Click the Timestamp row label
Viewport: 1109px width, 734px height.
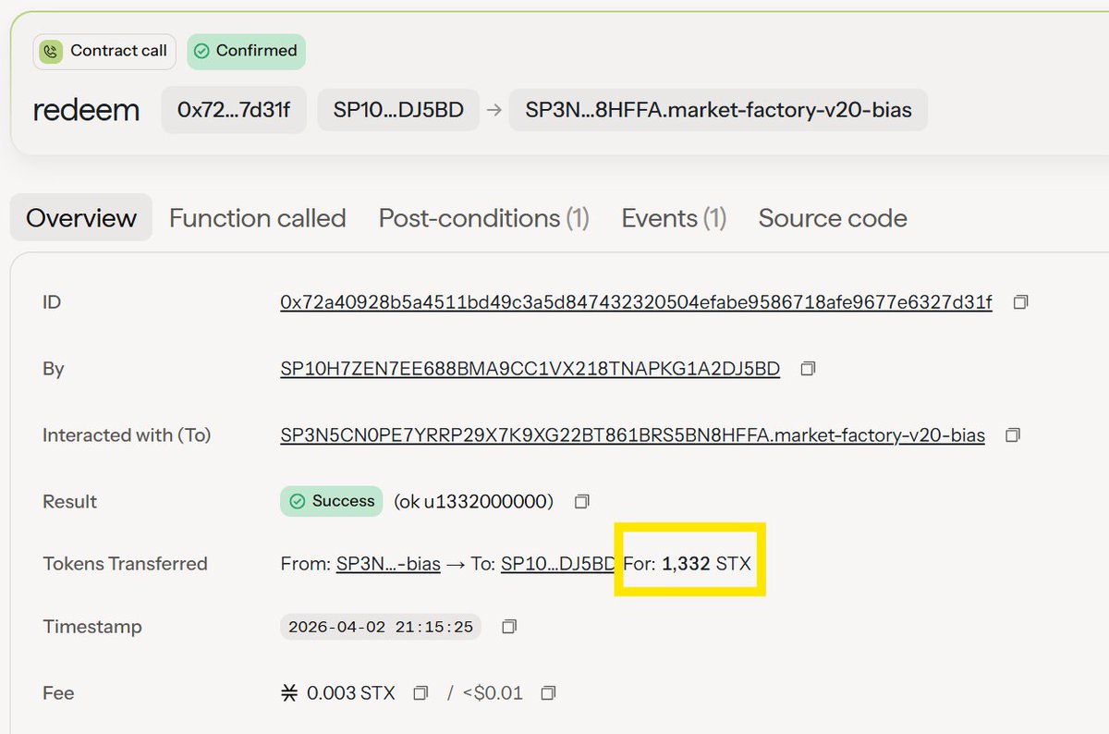click(92, 627)
